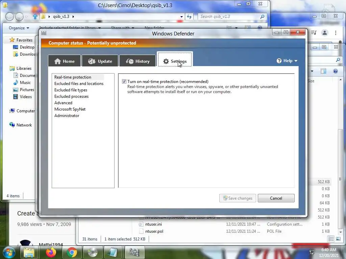Open the Videos library
This screenshot has width=346, height=259.
22,97
